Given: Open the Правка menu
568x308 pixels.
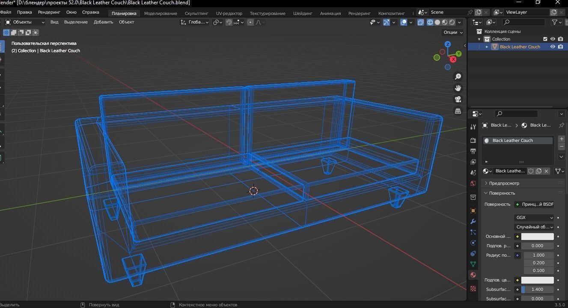Looking at the screenshot, I should 24,12.
